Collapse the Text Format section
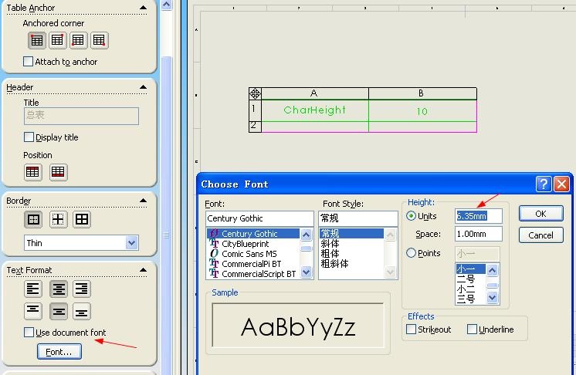Screen dimensions: 576x375 (x=144, y=270)
